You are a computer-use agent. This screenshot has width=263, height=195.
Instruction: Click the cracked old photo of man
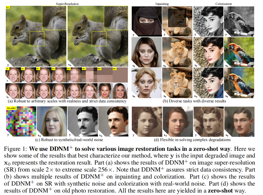[x=209, y=122]
